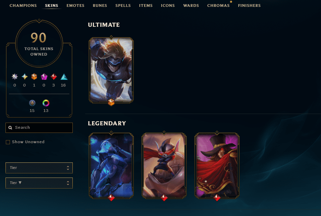This screenshot has height=216, width=321.
Task: Open the Chromas tab
Action: (218, 5)
